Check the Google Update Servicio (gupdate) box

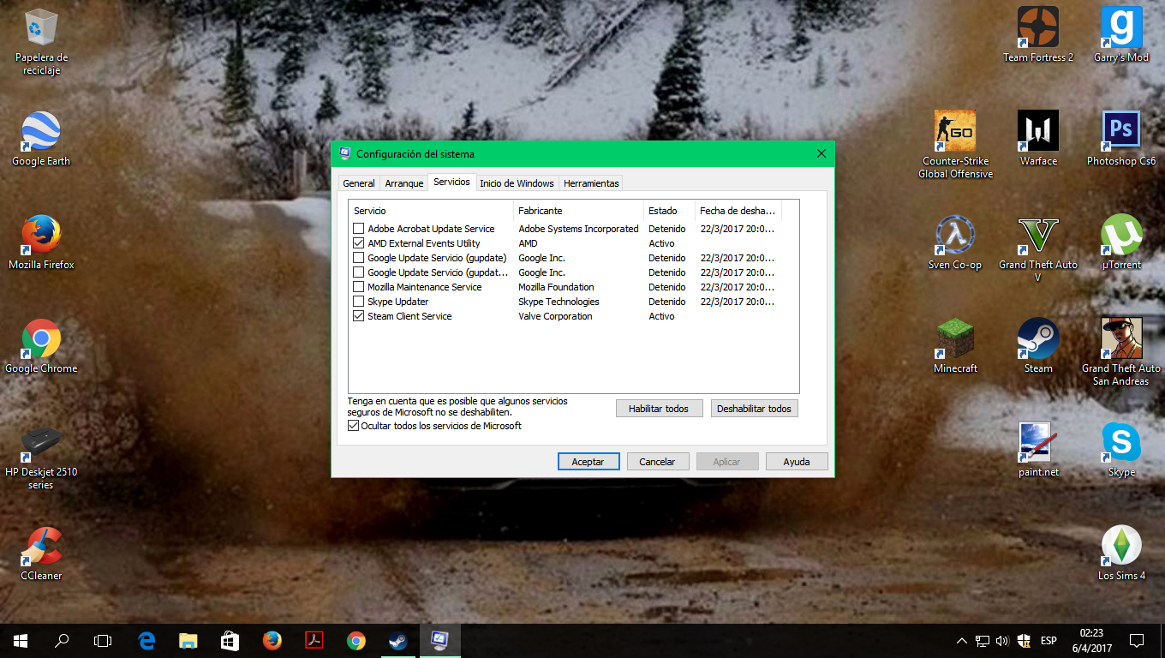click(359, 258)
